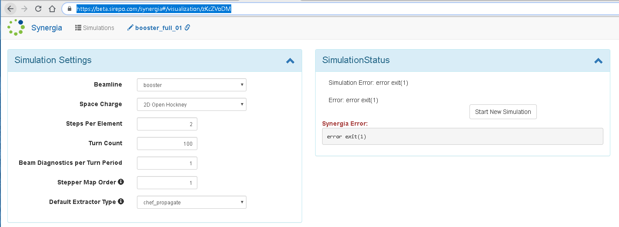Focus the Turn Count field
Image resolution: width=619 pixels, height=227 pixels.
[x=167, y=144]
